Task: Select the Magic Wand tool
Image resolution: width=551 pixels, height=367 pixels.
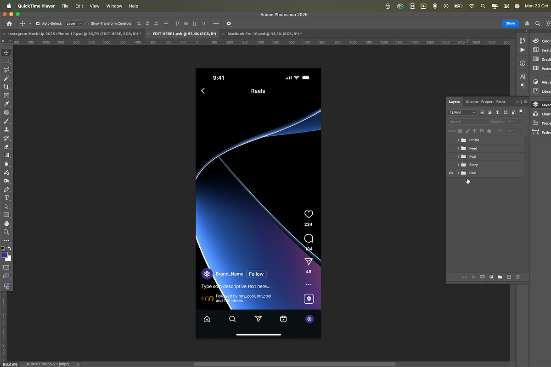Action: [6, 78]
